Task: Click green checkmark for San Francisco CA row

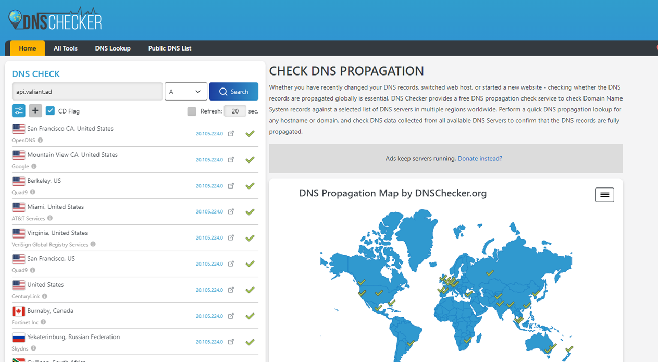Action: click(250, 134)
